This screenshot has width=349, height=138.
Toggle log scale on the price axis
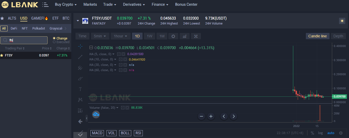pos(320,133)
